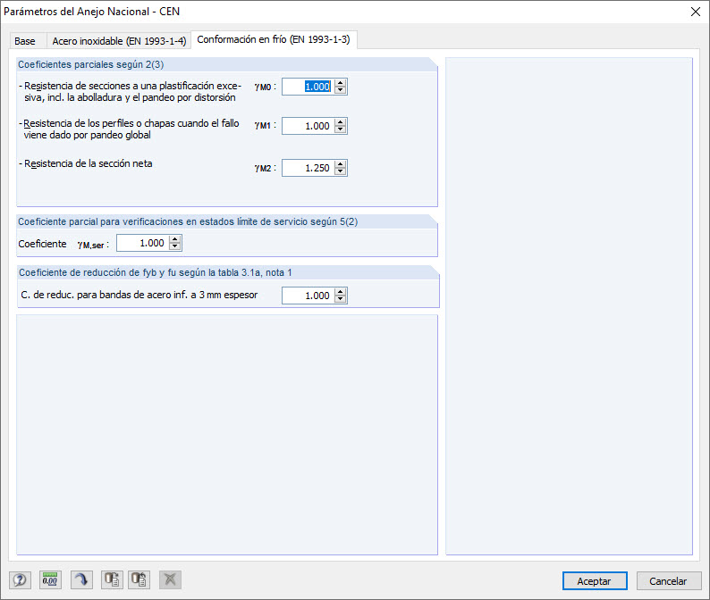Screen dimensions: 710x600
Task: Click the blue arrow reset defaults icon
Action: point(81,579)
